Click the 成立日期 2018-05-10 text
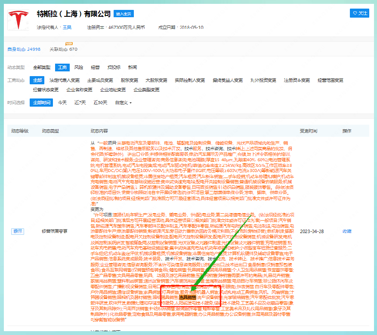377x335 pixels. [x=181, y=28]
